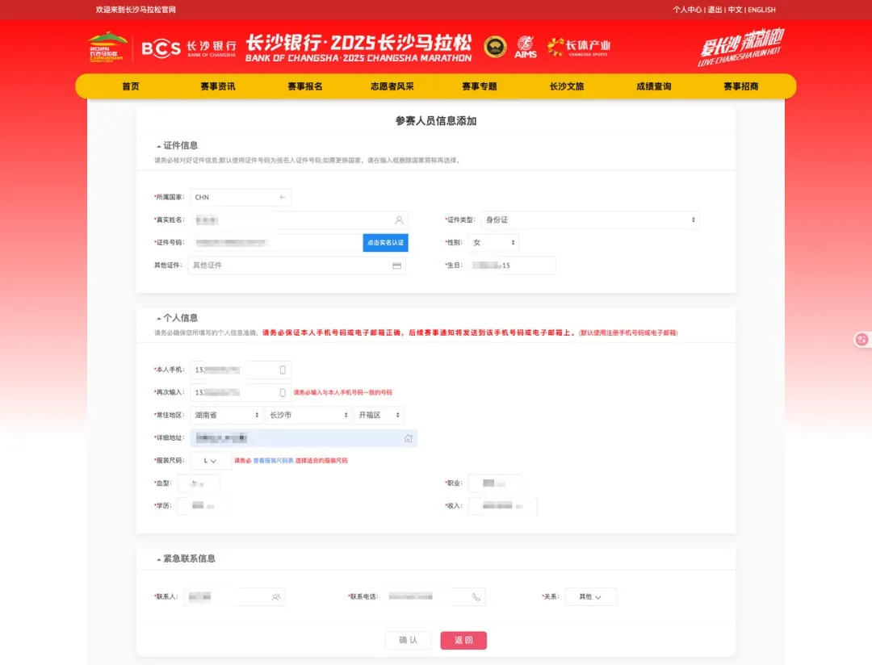Open the 赛事资讯 menu item
This screenshot has width=872, height=665.
(218, 86)
